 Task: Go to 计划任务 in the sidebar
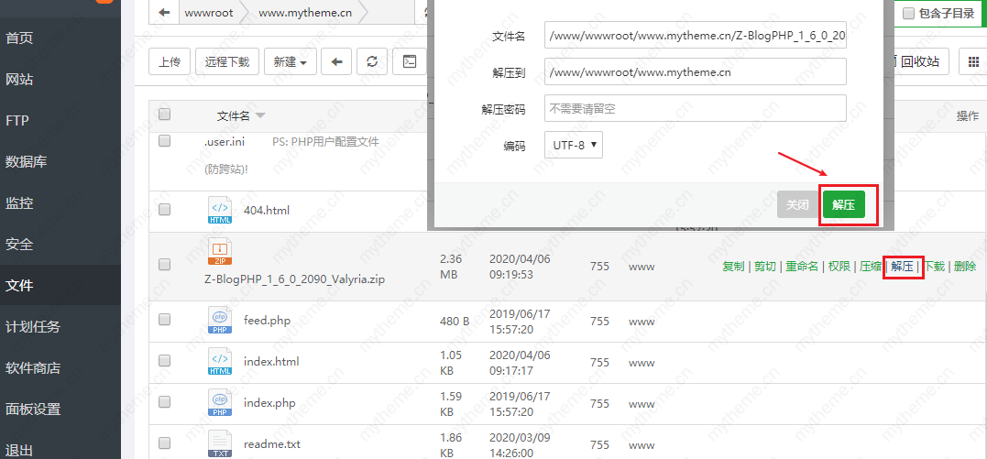33,327
